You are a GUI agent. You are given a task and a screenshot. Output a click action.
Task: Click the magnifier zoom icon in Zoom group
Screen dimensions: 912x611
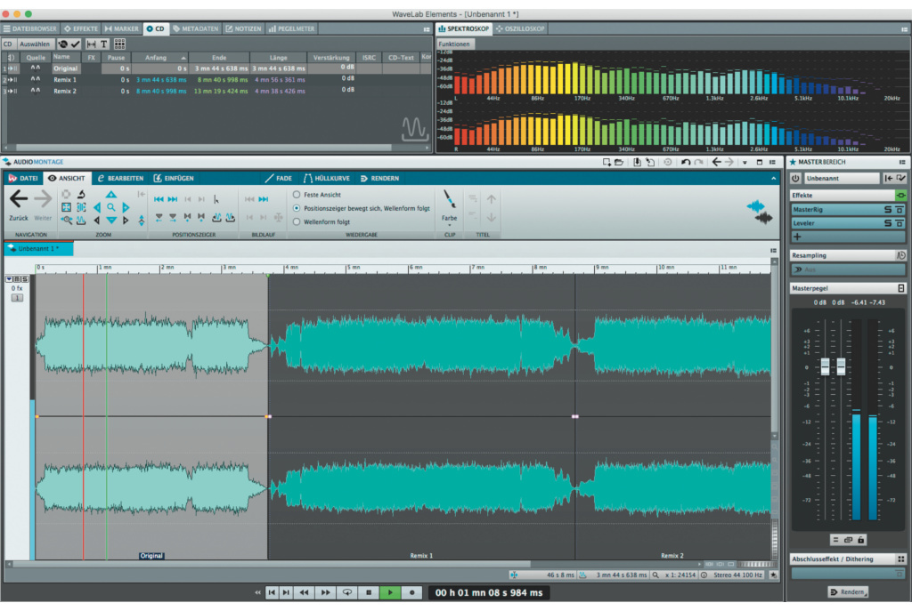(x=111, y=207)
